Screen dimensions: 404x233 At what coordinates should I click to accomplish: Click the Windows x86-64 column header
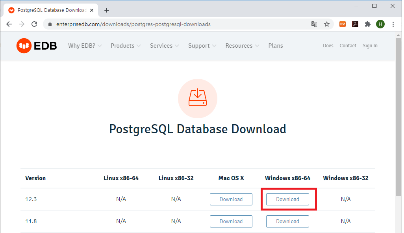coord(287,178)
